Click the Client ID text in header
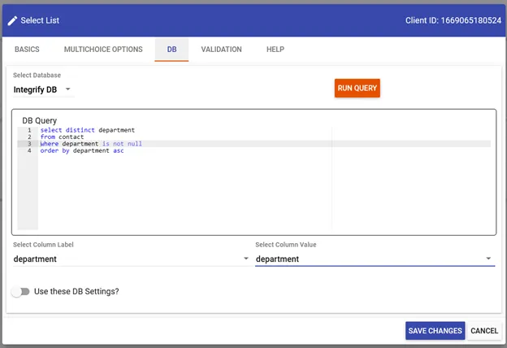 tap(453, 20)
